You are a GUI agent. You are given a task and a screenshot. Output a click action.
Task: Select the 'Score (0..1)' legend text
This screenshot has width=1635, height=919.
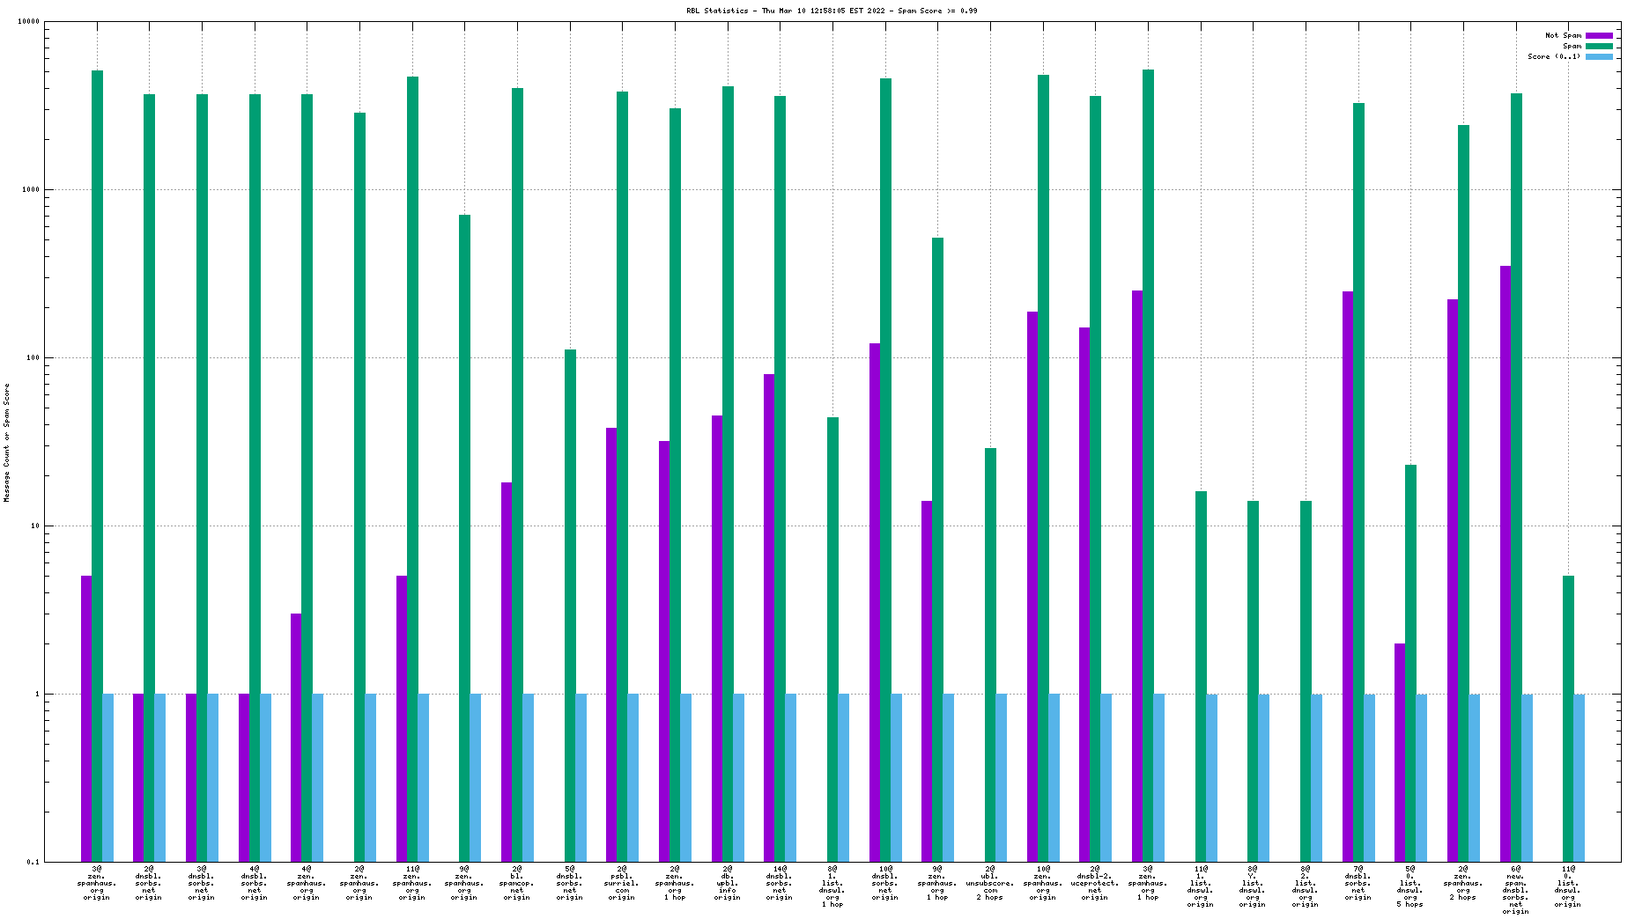coord(1554,57)
